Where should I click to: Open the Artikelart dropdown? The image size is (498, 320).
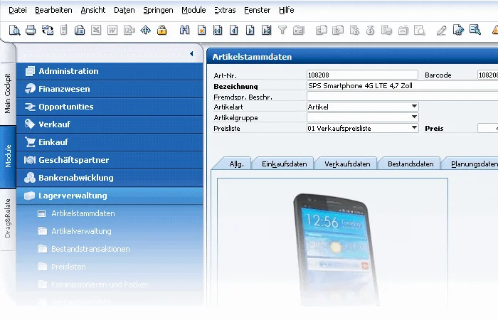414,106
